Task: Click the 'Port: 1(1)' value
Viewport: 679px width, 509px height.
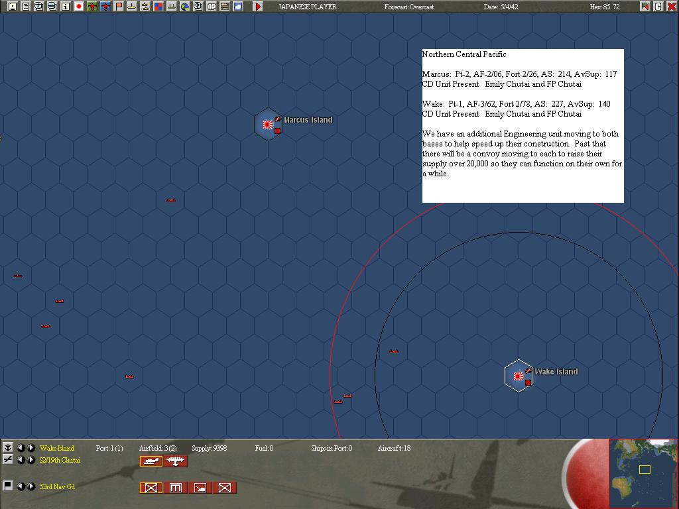Action: 109,448
